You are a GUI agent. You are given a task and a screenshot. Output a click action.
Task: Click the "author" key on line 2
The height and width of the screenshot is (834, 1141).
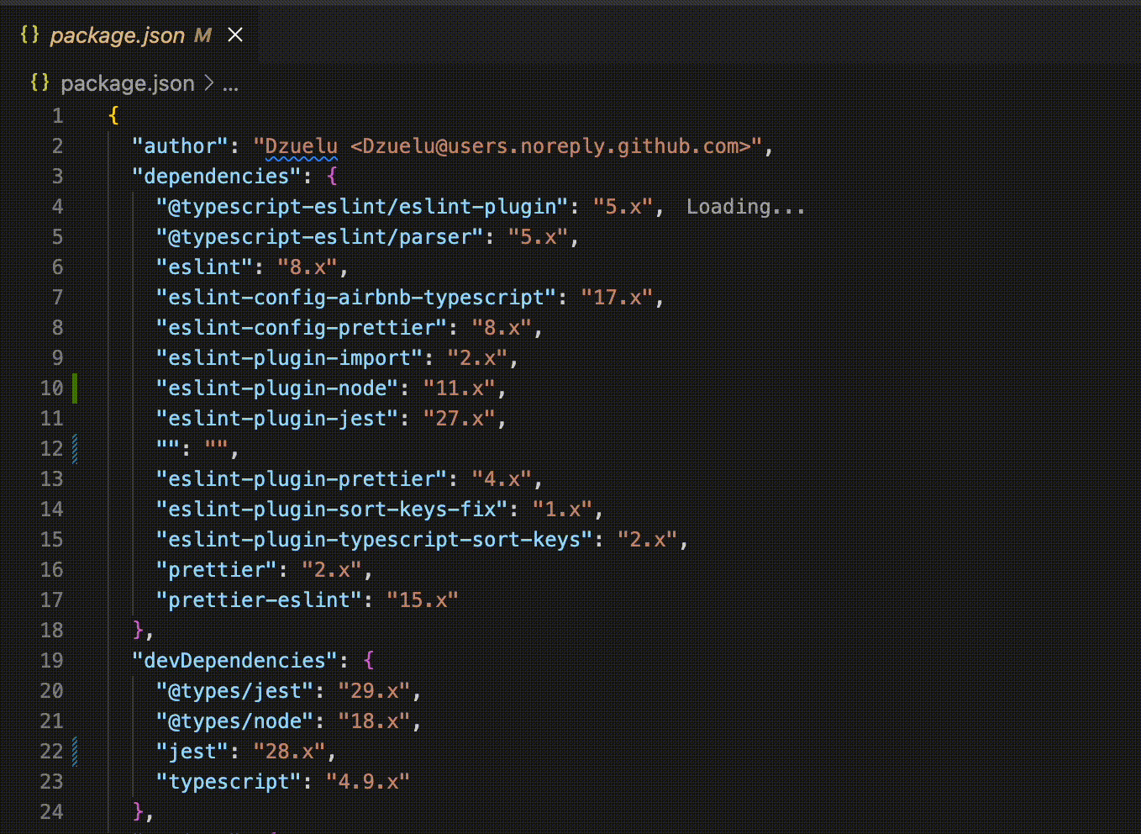(181, 145)
